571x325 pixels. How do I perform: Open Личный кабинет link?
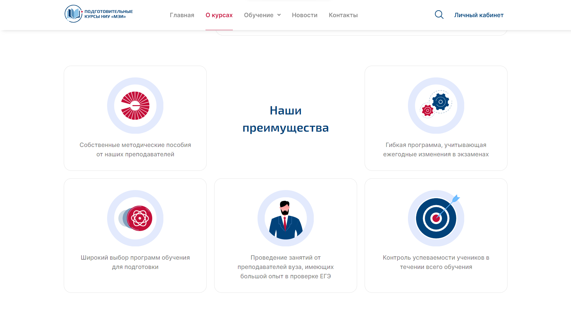[x=479, y=15]
